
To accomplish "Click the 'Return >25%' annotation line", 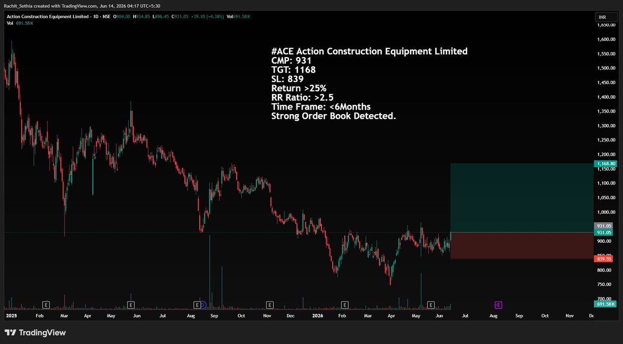I will point(299,88).
